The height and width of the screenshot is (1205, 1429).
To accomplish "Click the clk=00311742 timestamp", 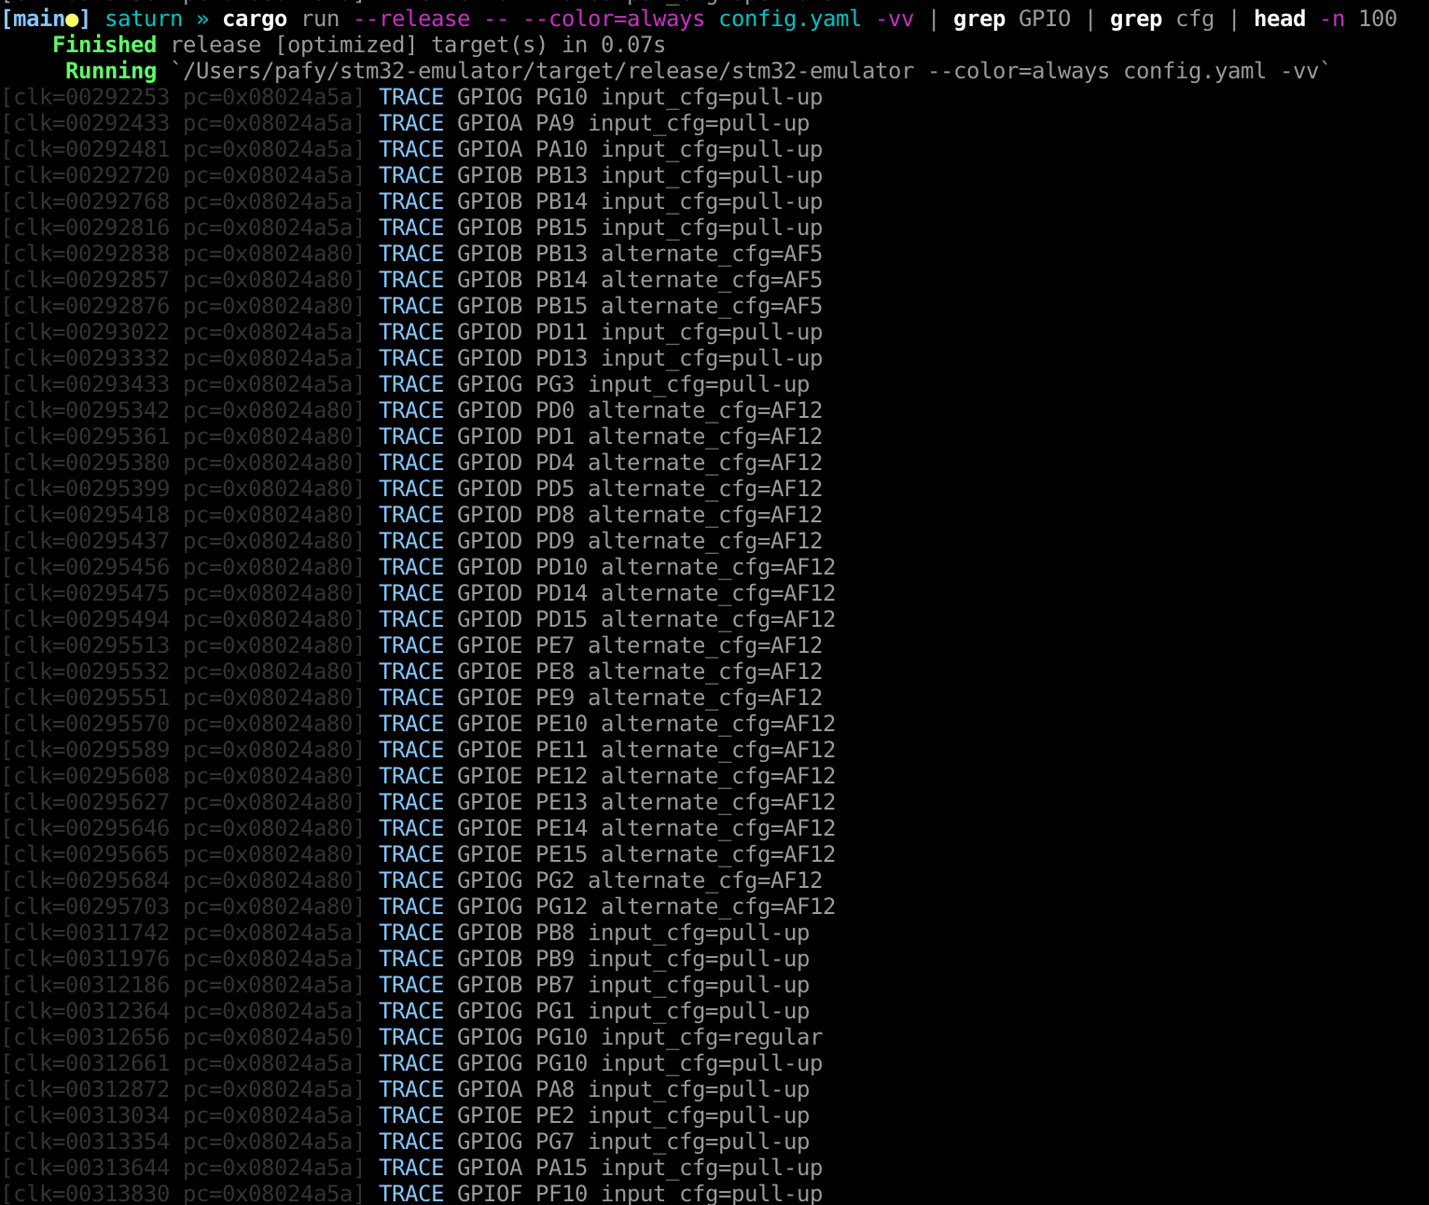I will click(x=91, y=933).
